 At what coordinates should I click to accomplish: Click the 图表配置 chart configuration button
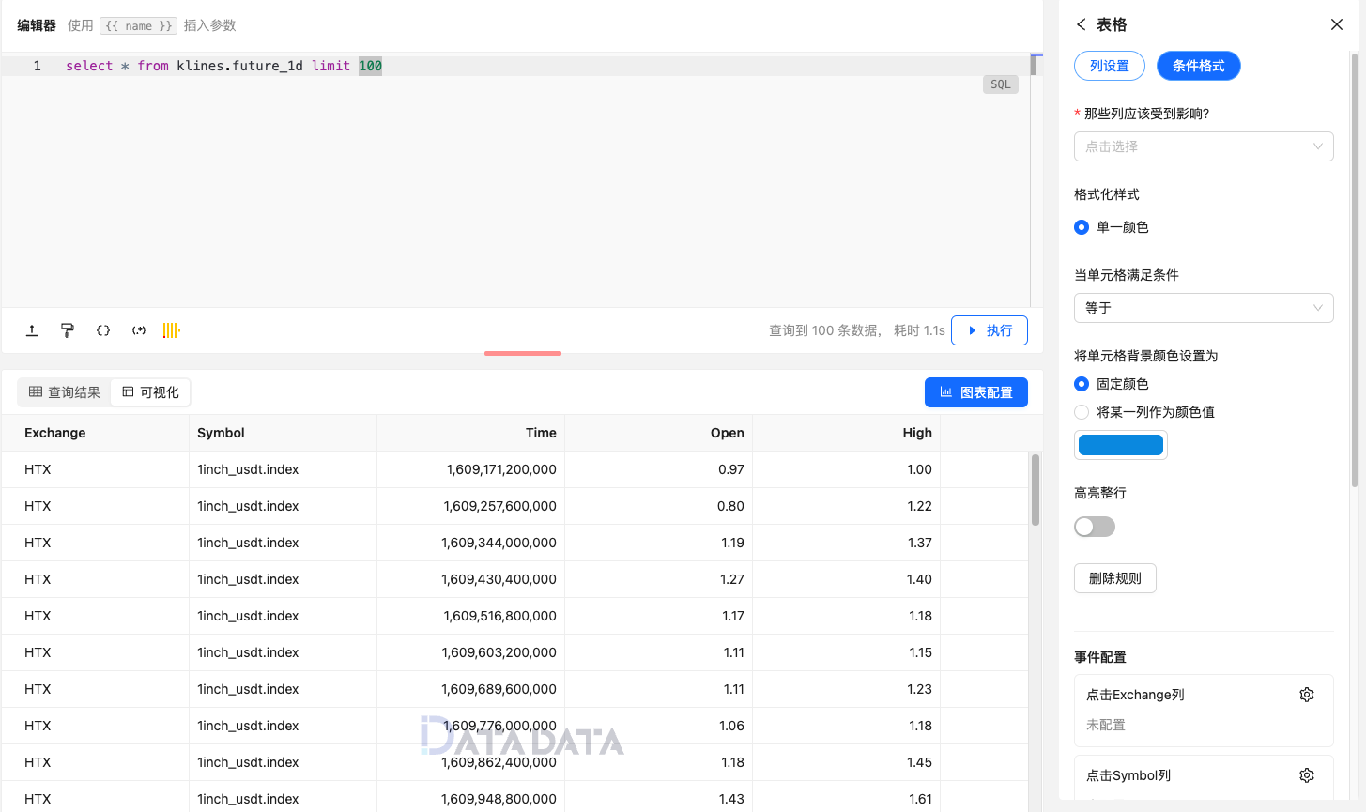(x=976, y=391)
